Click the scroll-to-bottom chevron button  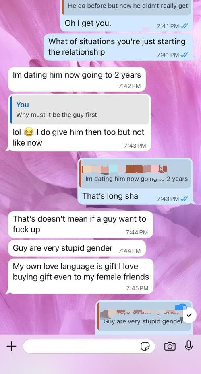[189, 316]
